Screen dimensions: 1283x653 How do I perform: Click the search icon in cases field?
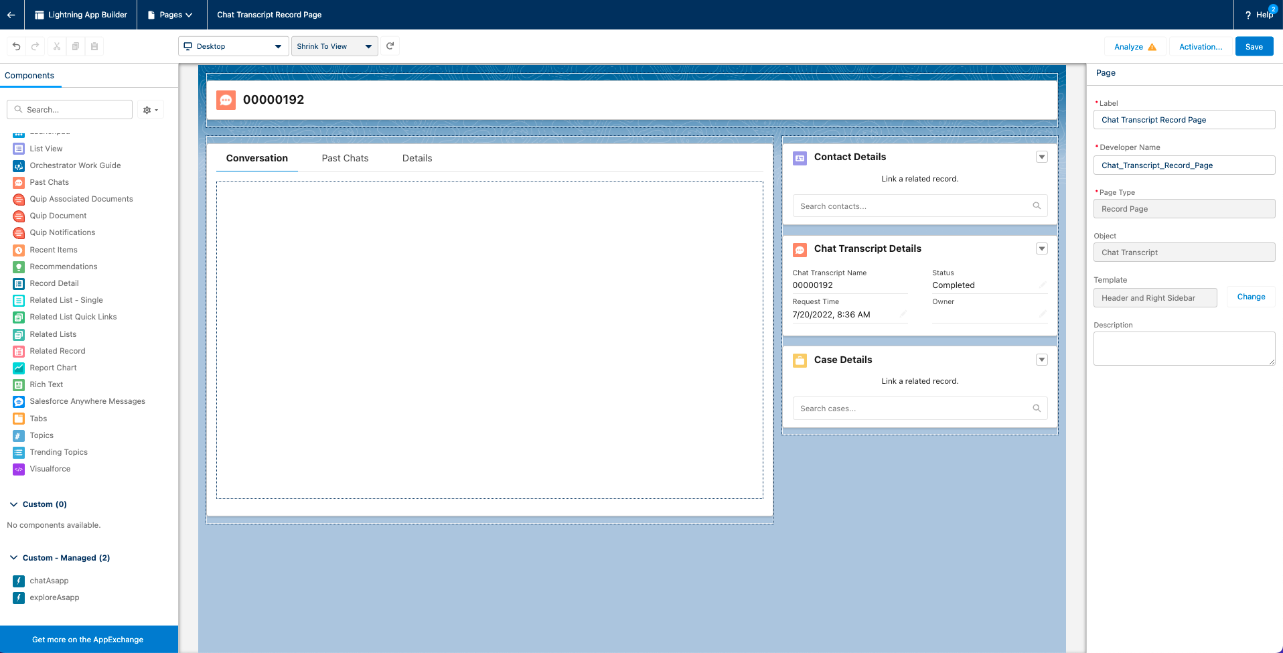[x=1037, y=408]
